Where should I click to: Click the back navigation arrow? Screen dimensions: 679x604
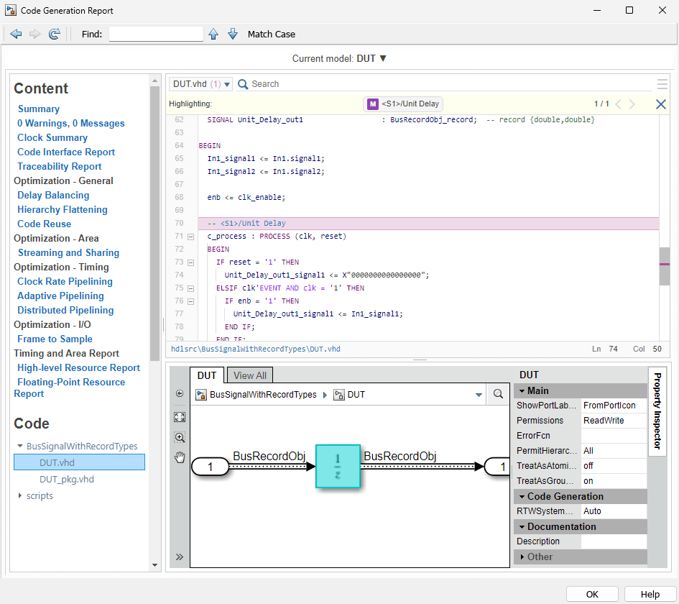(x=16, y=34)
